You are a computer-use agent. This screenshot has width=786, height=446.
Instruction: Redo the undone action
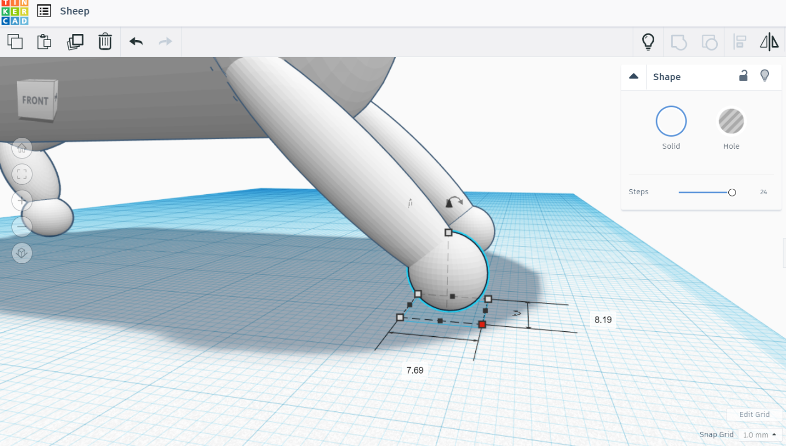[165, 42]
